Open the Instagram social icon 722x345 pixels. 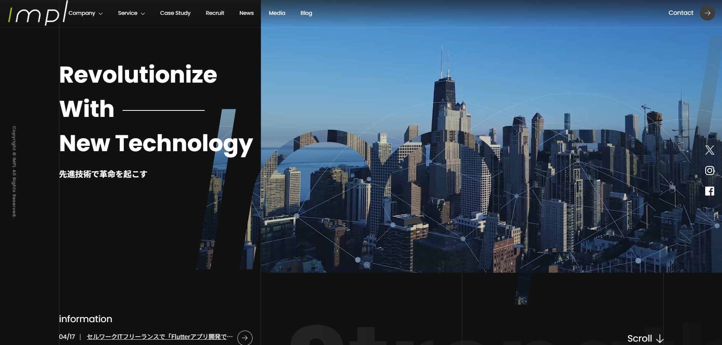point(709,170)
